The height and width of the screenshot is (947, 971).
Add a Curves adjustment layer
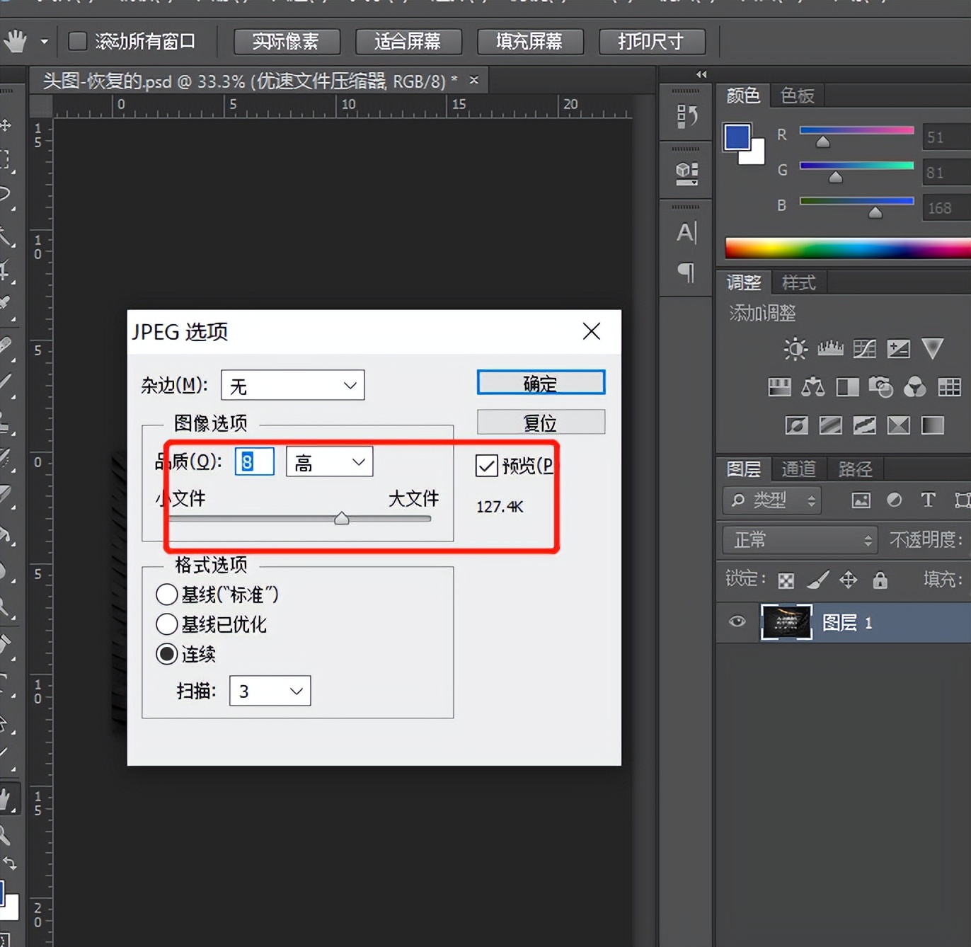pos(864,348)
